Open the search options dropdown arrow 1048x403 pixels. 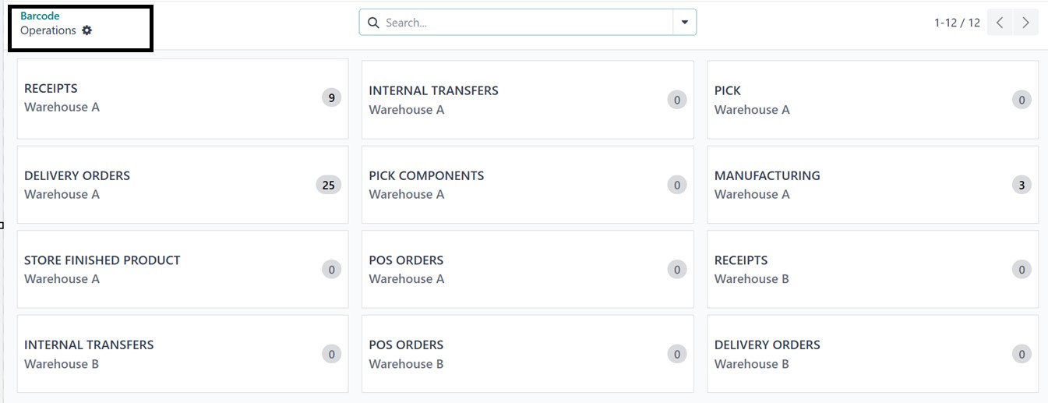click(x=684, y=23)
